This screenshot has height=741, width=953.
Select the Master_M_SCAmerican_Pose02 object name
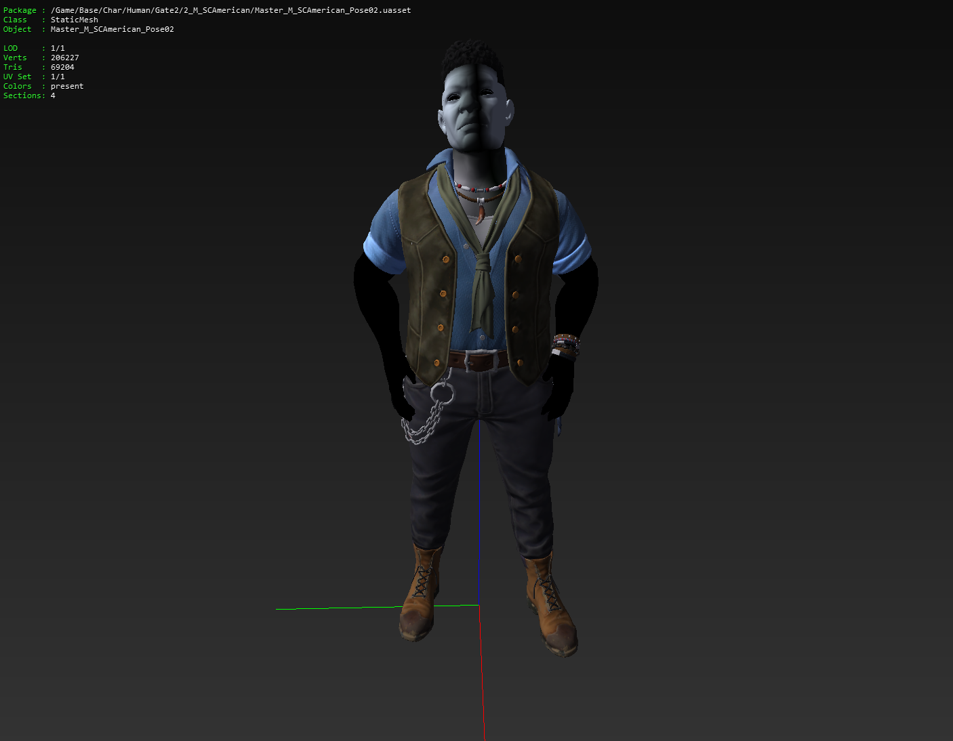coord(112,29)
